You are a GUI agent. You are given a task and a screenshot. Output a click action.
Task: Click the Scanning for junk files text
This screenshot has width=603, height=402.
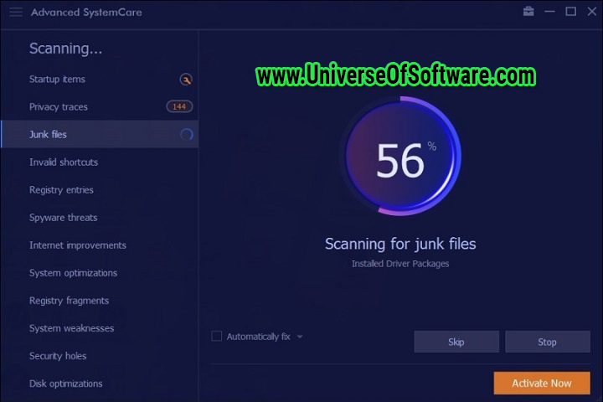coord(400,244)
